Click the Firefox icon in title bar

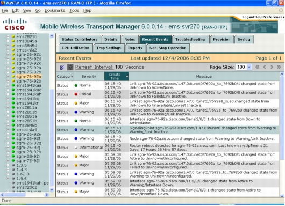[3, 3]
